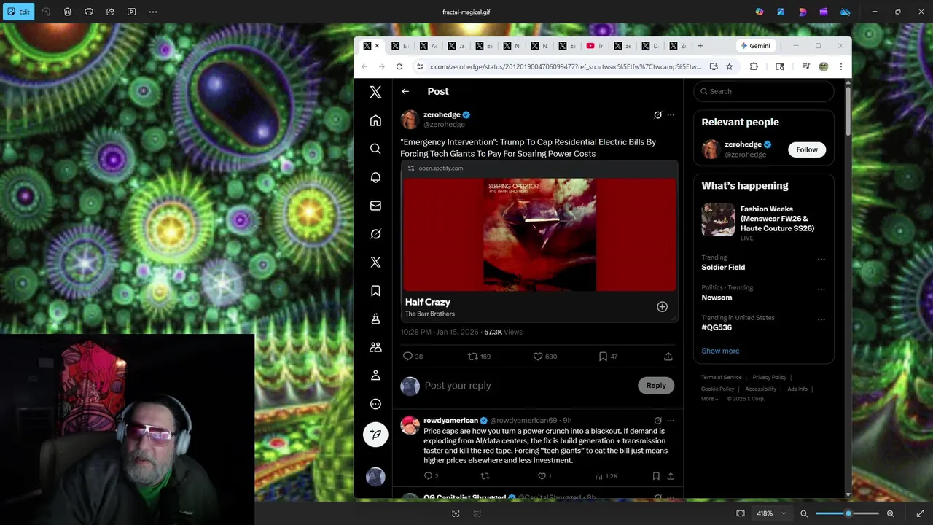Screen dimensions: 933x525
Task: Share the zerohedge post via share icon
Action: click(668, 356)
